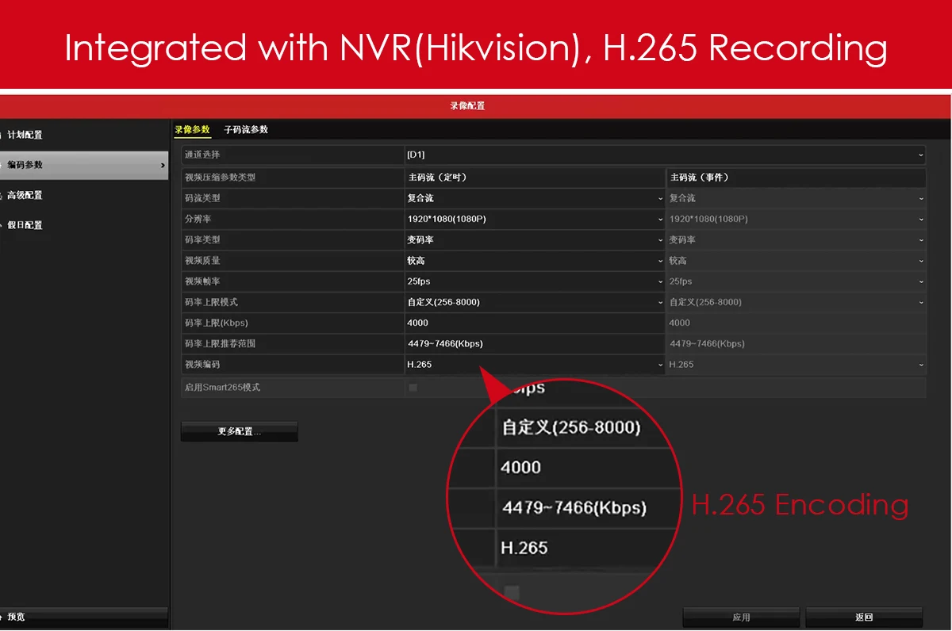The width and height of the screenshot is (952, 631).
Task: Open event stream resolution dropdown (grayed 1080P)
Action: (797, 219)
